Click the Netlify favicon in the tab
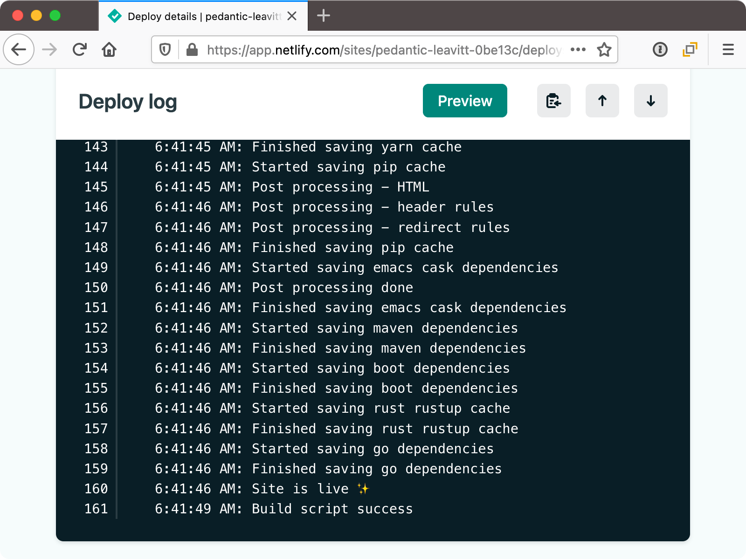This screenshot has width=746, height=559. pyautogui.click(x=115, y=16)
